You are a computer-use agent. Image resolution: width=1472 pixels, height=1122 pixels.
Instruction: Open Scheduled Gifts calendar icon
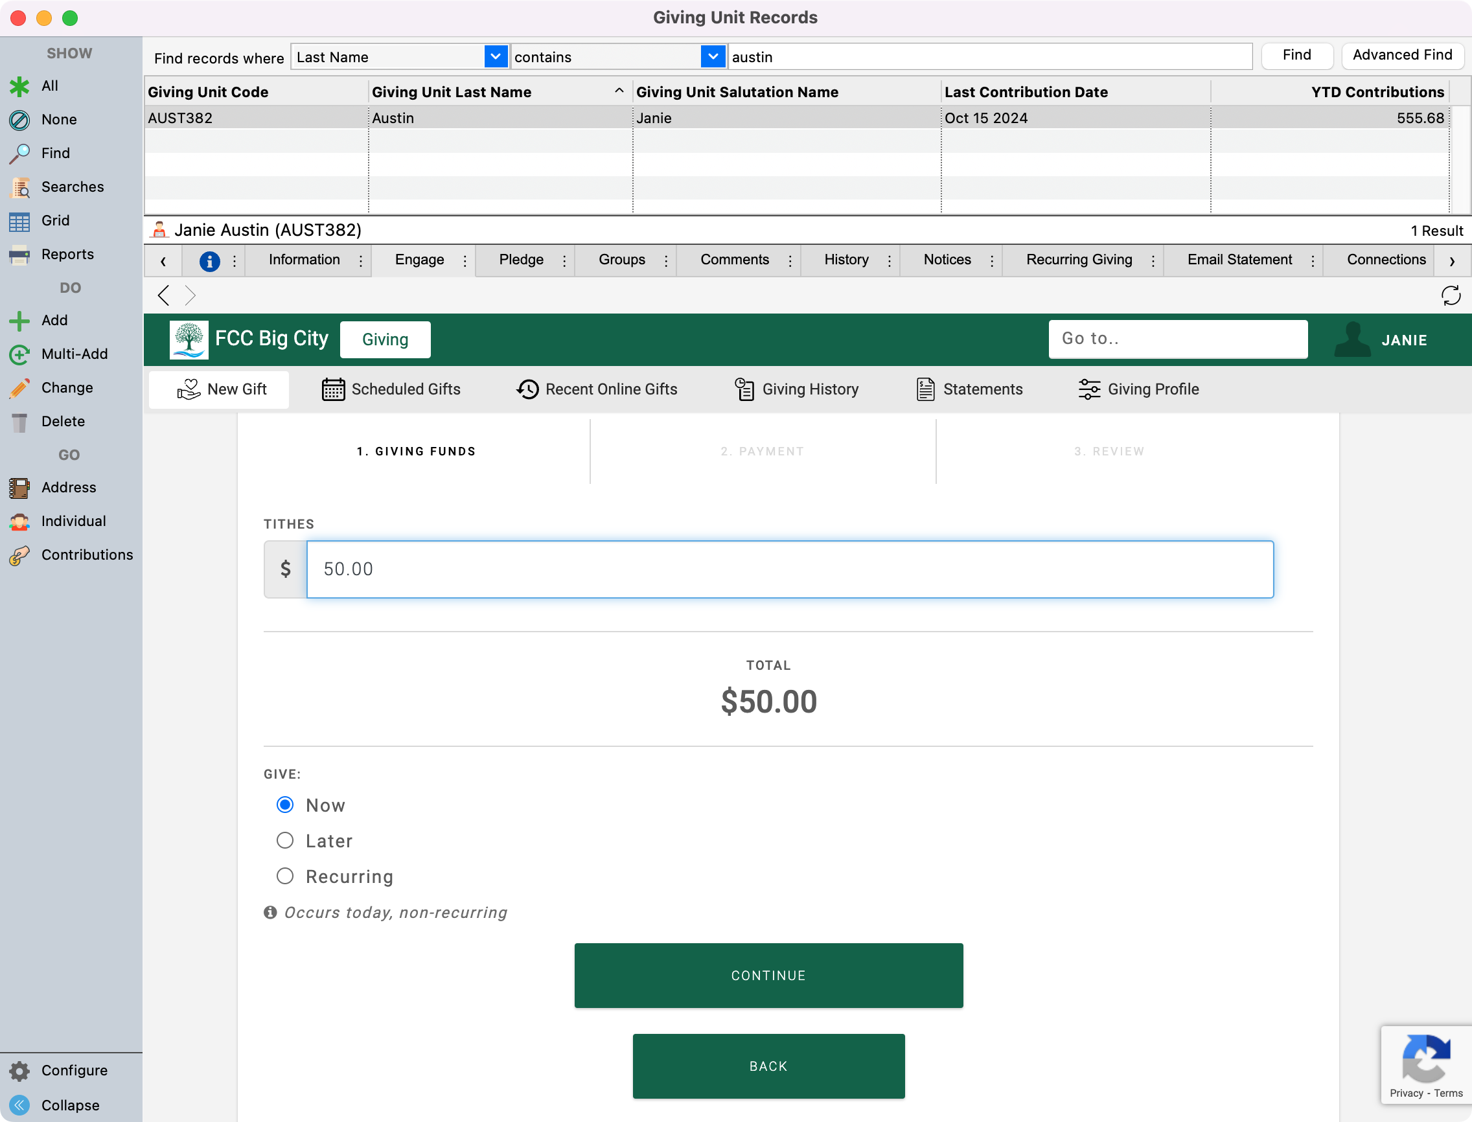(x=332, y=389)
